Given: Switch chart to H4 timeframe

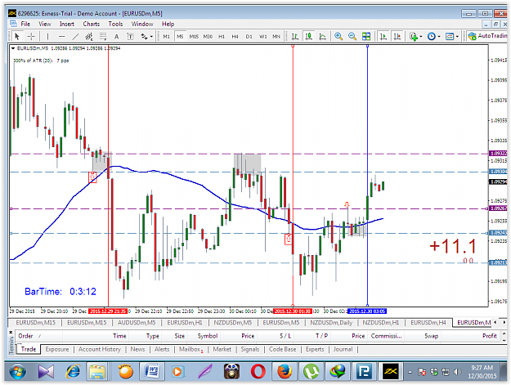Looking at the screenshot, I should pos(235,37).
